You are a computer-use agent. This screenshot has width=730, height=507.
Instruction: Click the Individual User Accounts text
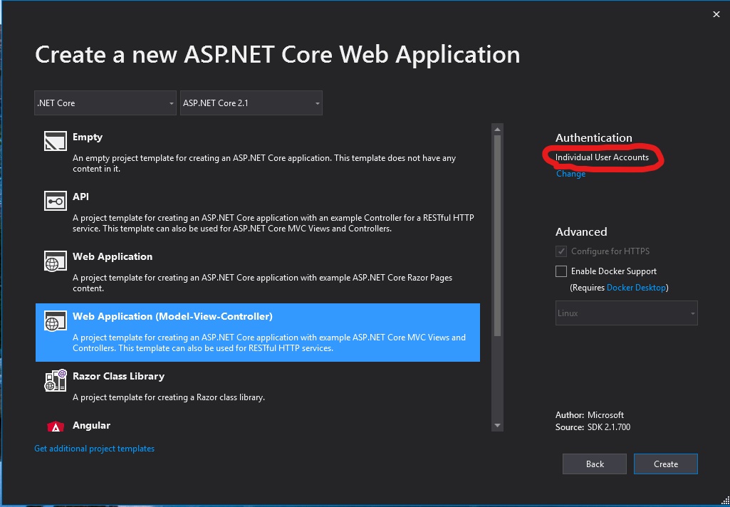click(602, 157)
